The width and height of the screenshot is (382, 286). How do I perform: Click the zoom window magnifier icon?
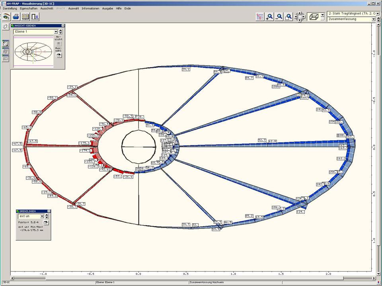point(289,17)
